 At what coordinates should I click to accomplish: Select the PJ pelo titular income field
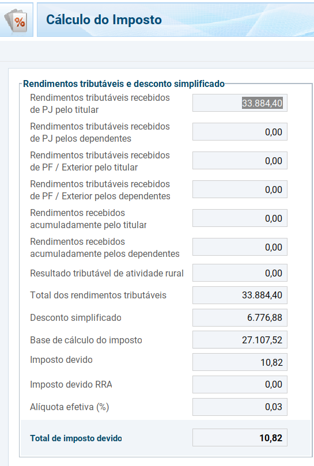(240, 103)
